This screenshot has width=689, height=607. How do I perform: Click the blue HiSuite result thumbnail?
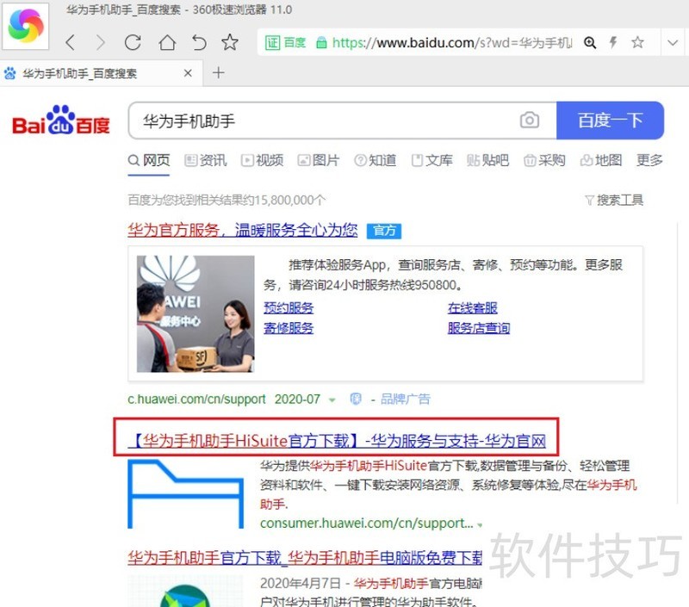pyautogui.click(x=185, y=493)
